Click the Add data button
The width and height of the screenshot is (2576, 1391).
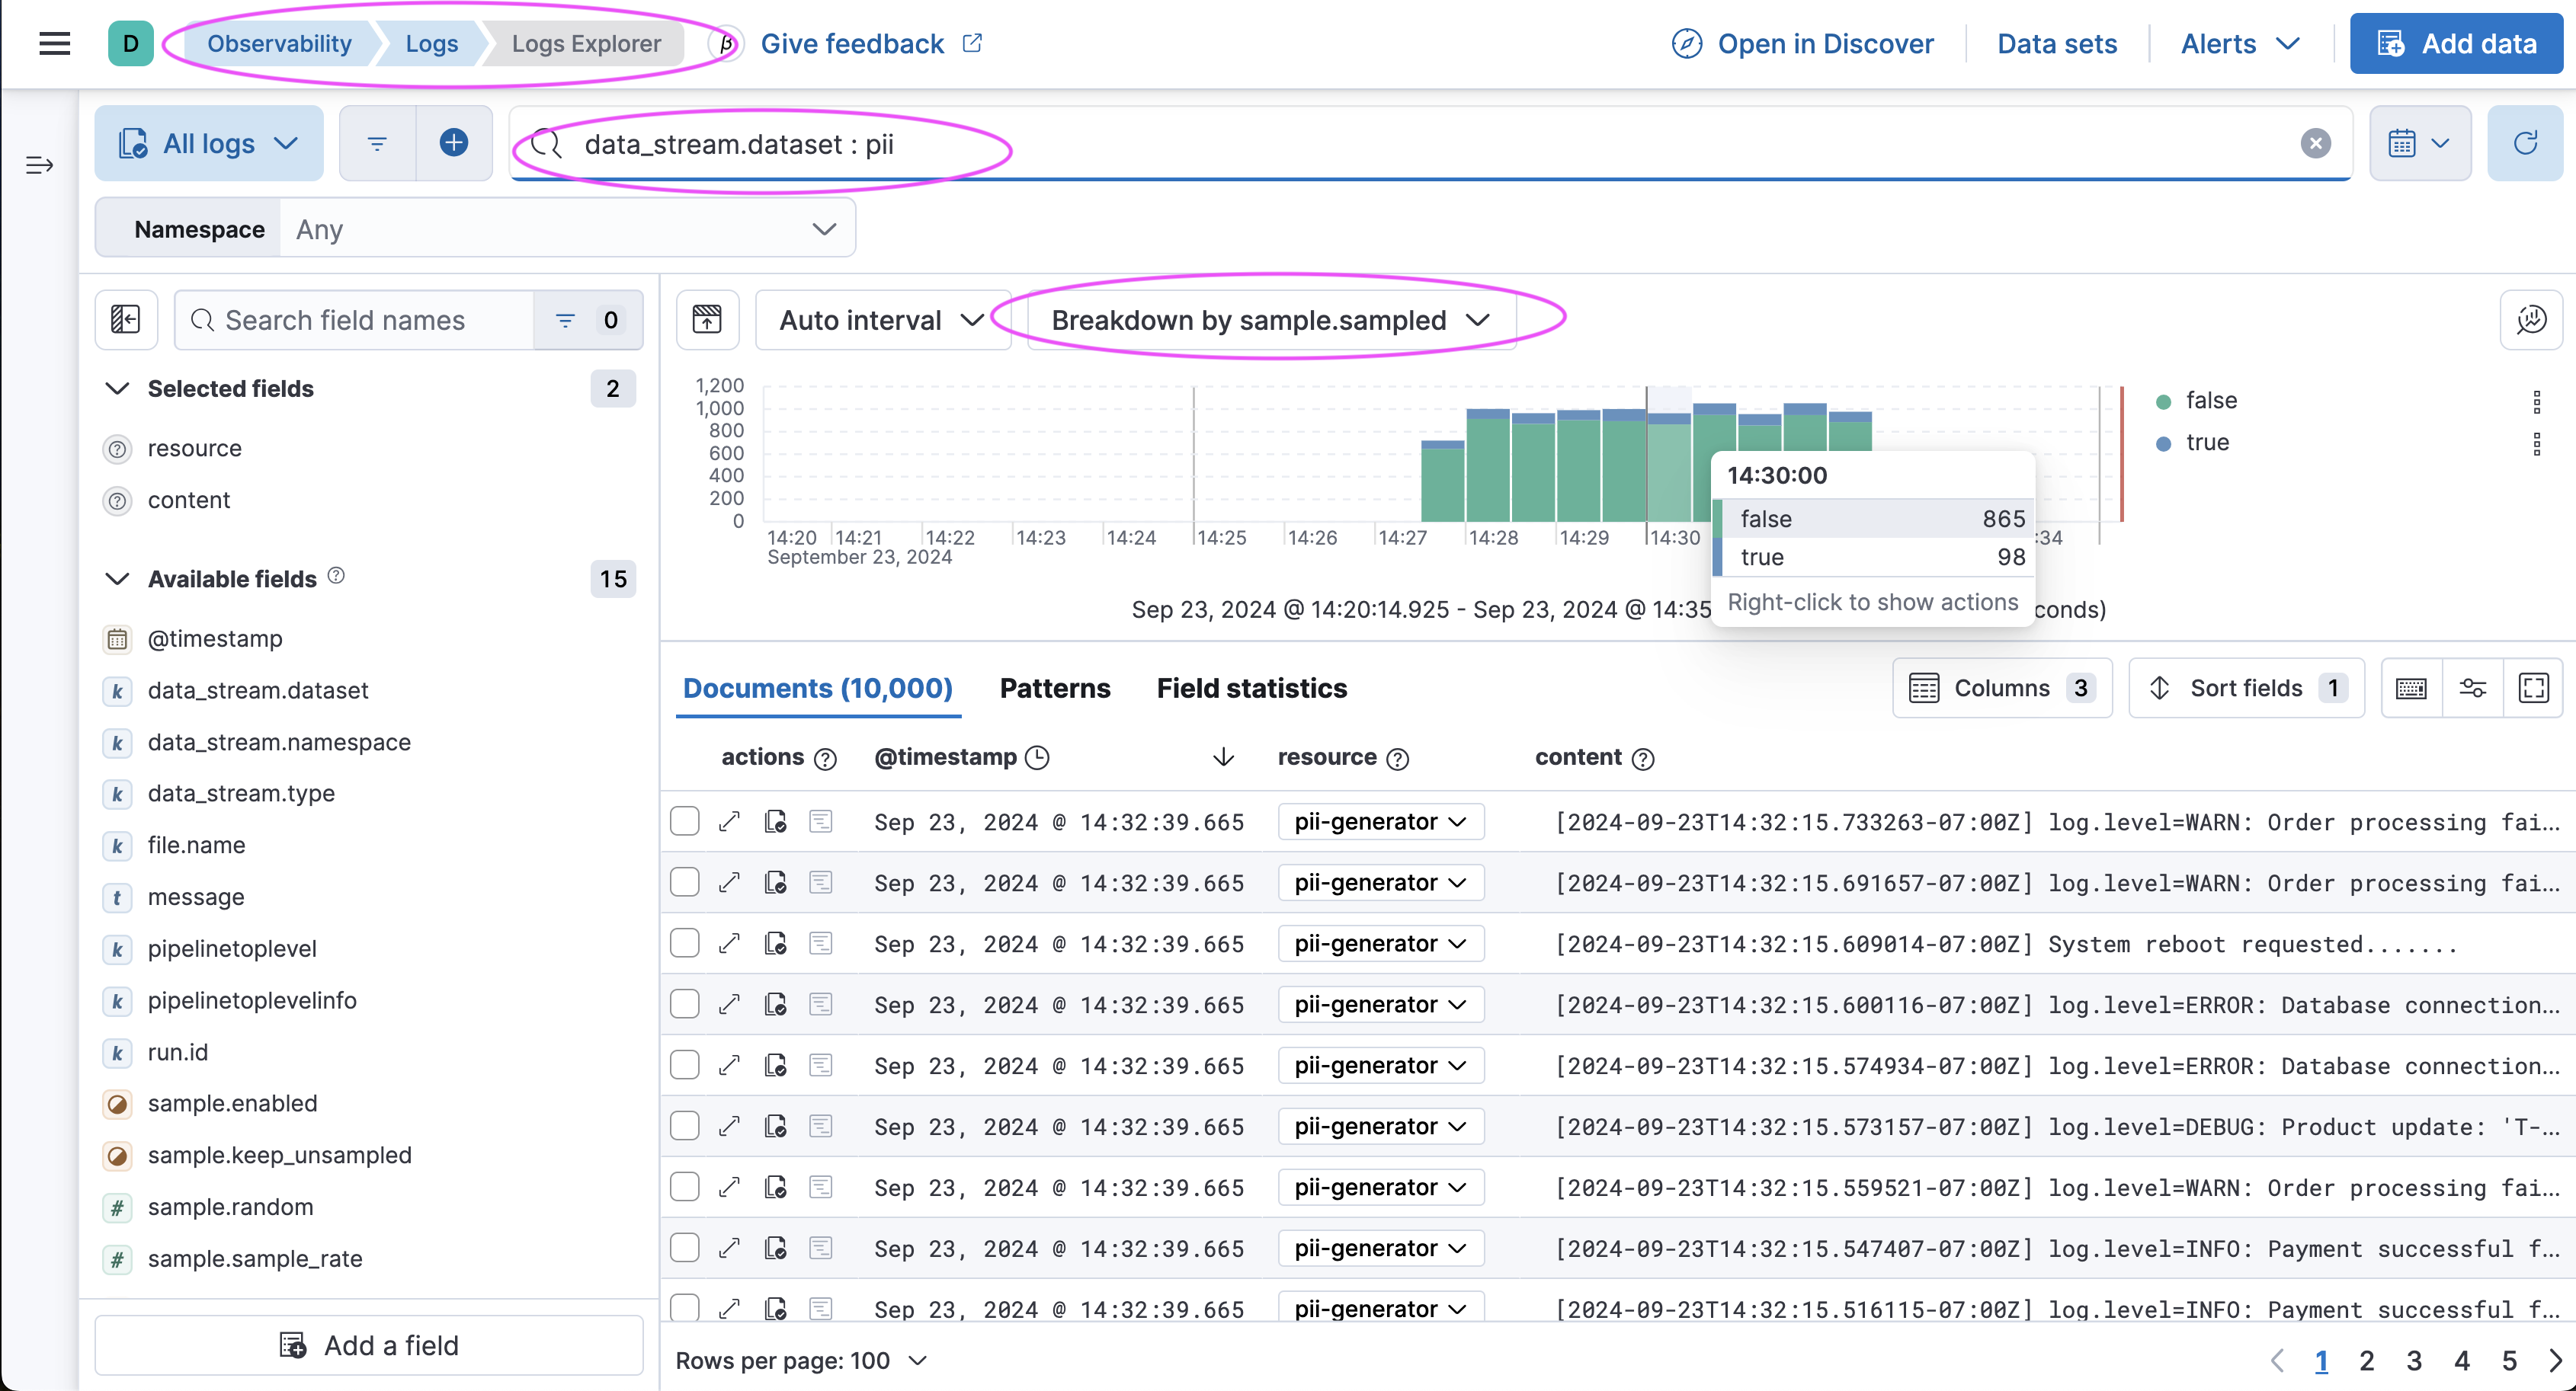pos(2456,43)
